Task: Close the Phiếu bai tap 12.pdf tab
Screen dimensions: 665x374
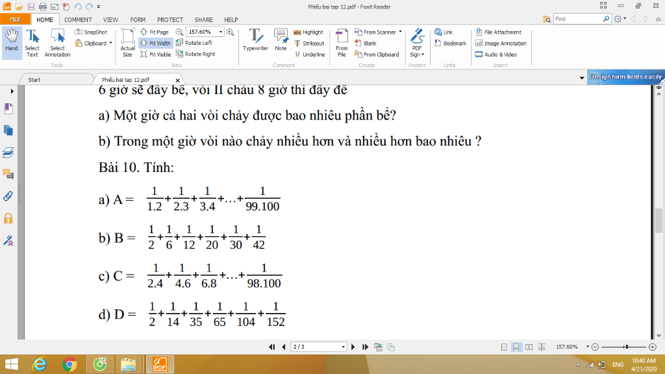Action: pyautogui.click(x=178, y=80)
